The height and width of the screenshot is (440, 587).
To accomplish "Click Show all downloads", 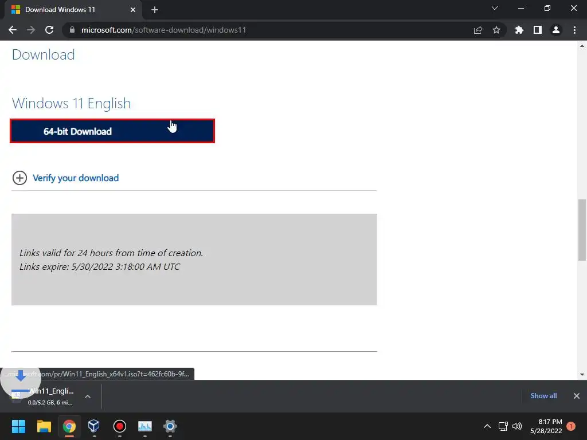I will tap(543, 396).
